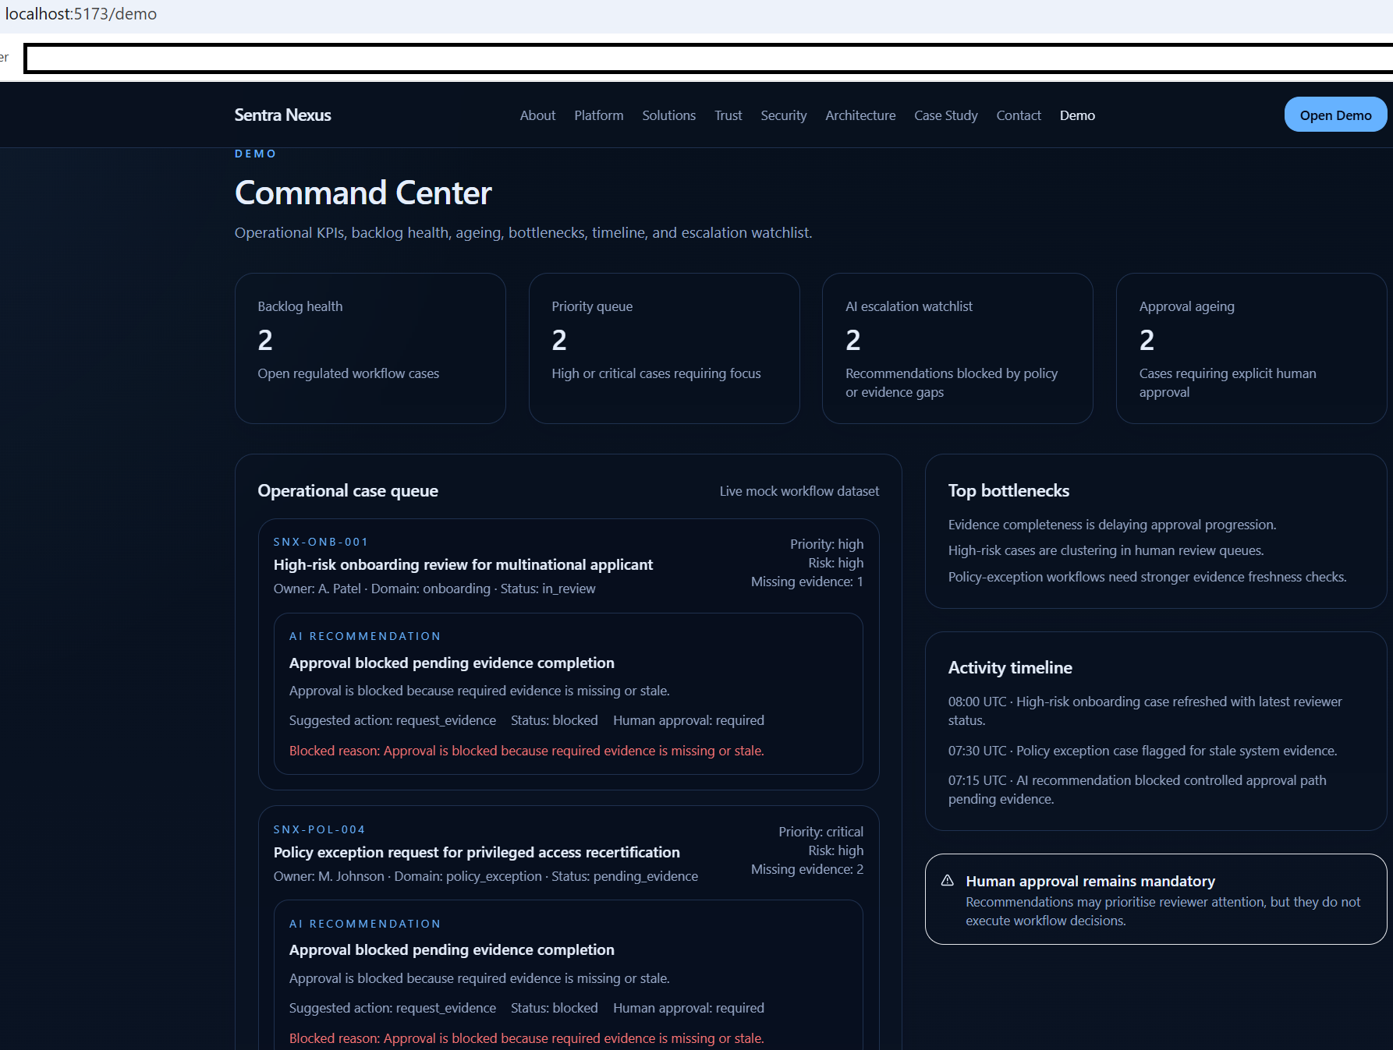Select the Backlog health KPI card
This screenshot has width=1393, height=1050.
370,348
